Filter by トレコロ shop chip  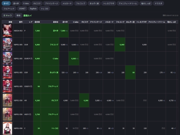click(x=45, y=9)
